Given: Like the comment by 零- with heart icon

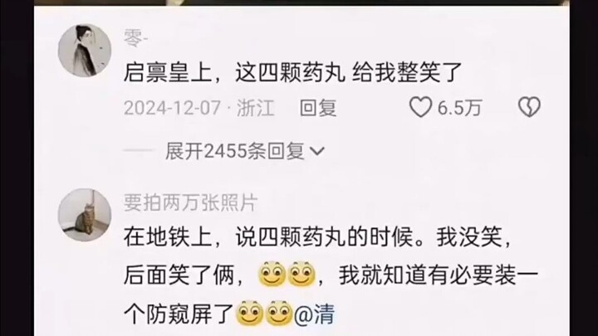Looking at the screenshot, I should tap(420, 107).
